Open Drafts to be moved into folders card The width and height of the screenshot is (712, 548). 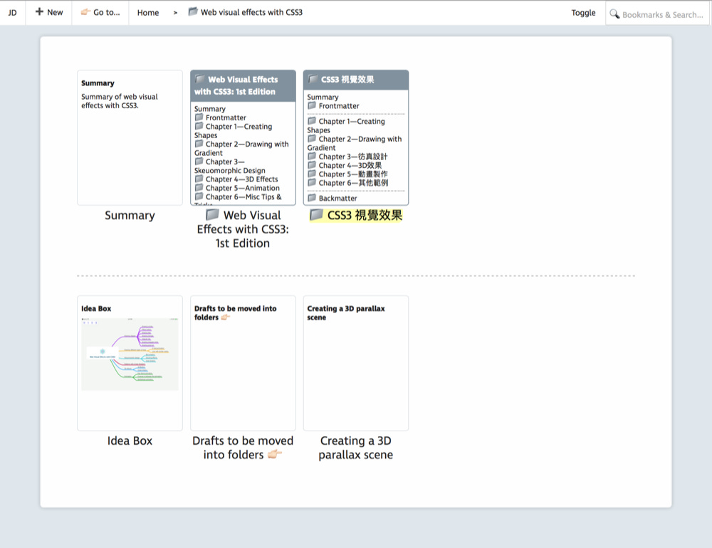[243, 363]
